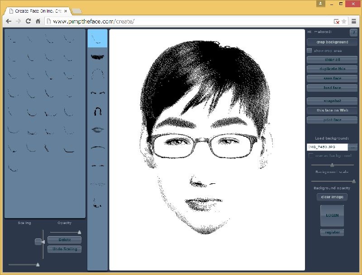Click the save face button
Screen dimensions: 362x275
pyautogui.click(x=332, y=79)
